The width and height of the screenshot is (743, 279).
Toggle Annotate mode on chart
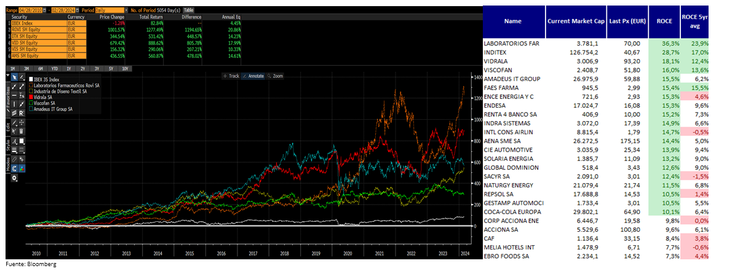tap(253, 76)
